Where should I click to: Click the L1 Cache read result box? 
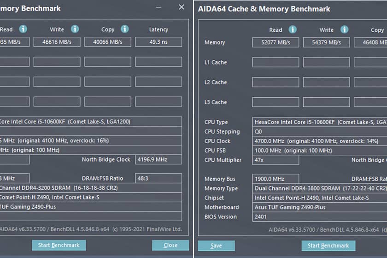(276, 62)
